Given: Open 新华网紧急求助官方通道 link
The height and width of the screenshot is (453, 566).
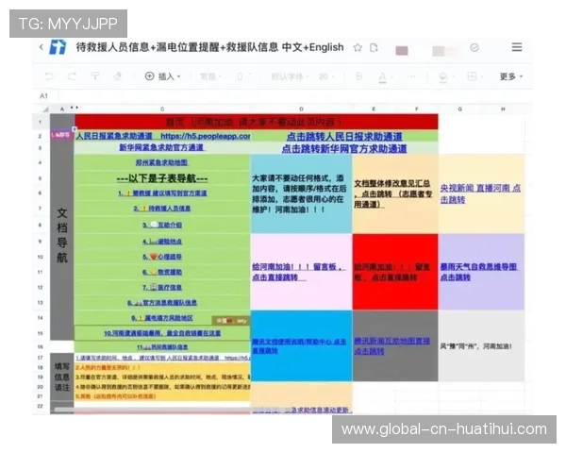Looking at the screenshot, I should 161,147.
